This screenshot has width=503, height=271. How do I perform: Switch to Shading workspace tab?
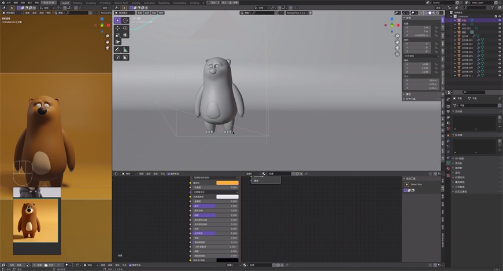(x=136, y=3)
